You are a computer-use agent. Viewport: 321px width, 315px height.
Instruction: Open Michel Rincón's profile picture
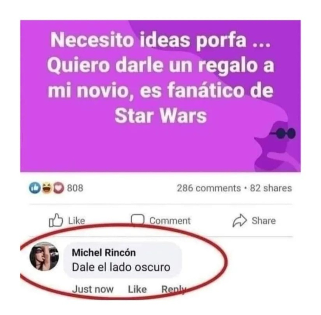44,256
